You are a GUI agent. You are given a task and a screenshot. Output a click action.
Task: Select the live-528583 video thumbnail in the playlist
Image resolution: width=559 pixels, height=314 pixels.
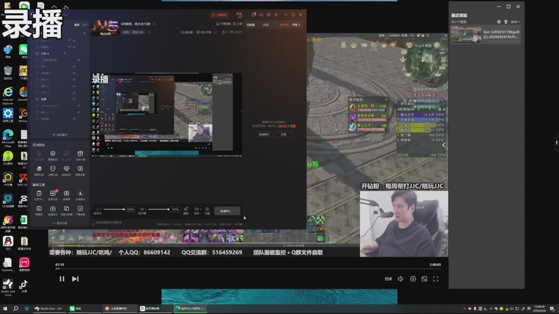(x=465, y=34)
